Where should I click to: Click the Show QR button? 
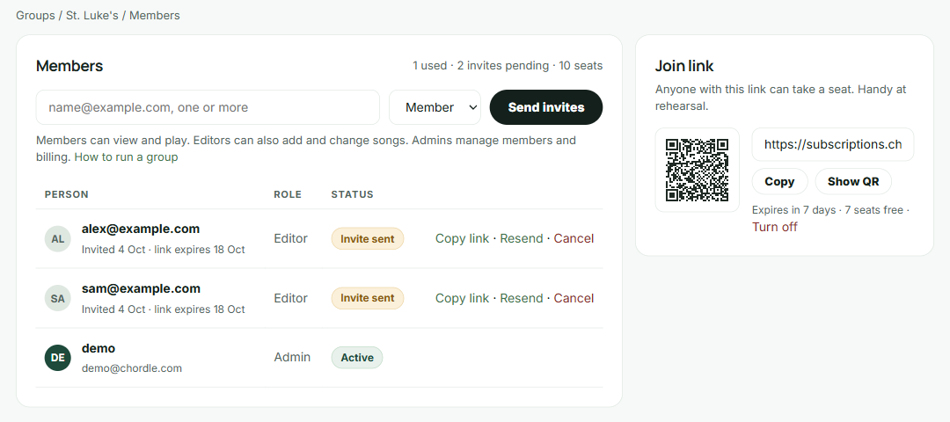click(853, 182)
